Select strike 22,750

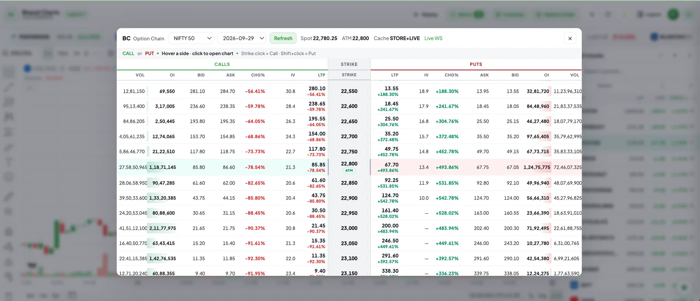pos(349,151)
